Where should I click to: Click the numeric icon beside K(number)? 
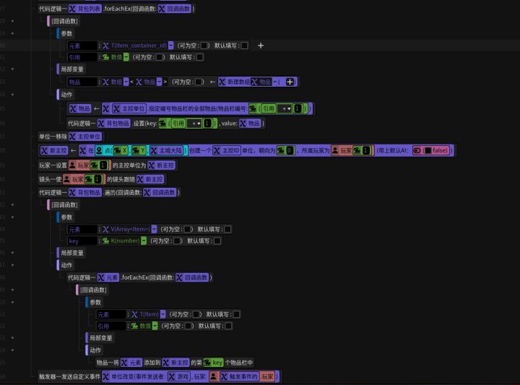click(105, 241)
